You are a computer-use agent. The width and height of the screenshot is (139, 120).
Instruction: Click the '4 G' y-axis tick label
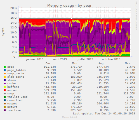click(x=14, y=47)
